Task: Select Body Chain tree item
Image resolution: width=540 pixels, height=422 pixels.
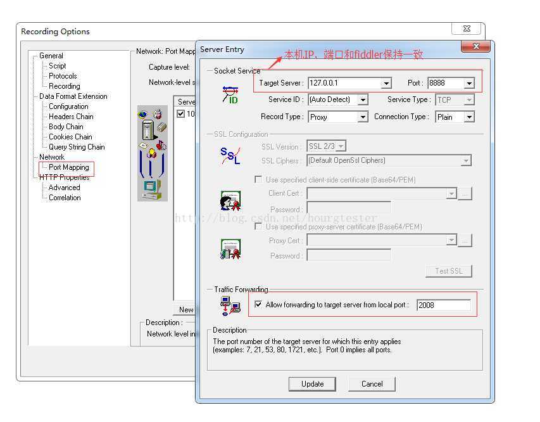Action: click(66, 127)
